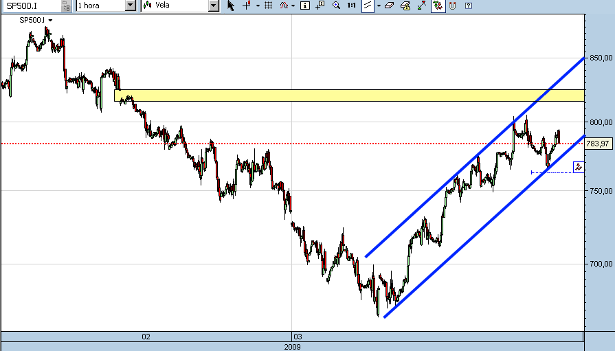Click the 750,00 price axis label
This screenshot has height=351, width=615.
coord(601,191)
